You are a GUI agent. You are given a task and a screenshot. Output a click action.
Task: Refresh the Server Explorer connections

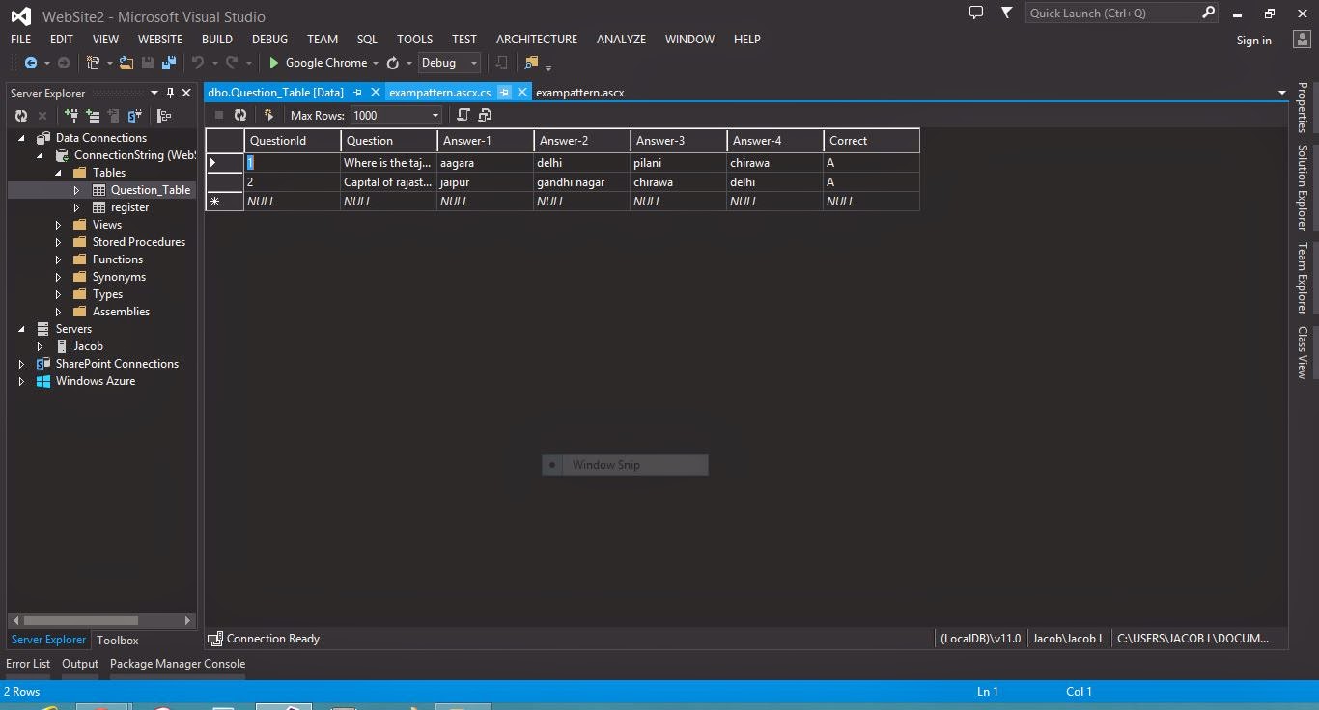[20, 115]
